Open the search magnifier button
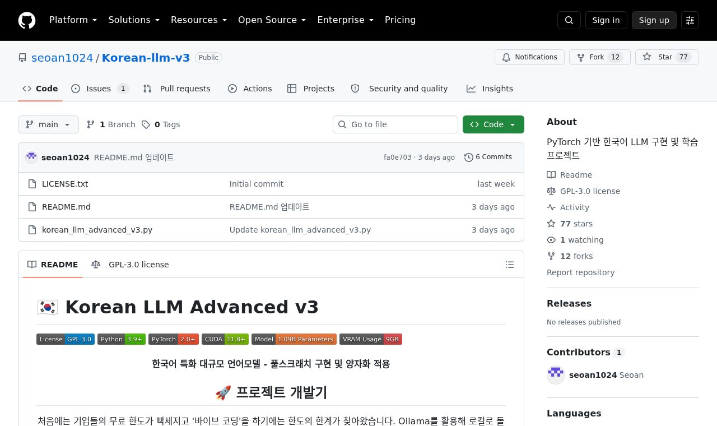 click(569, 20)
